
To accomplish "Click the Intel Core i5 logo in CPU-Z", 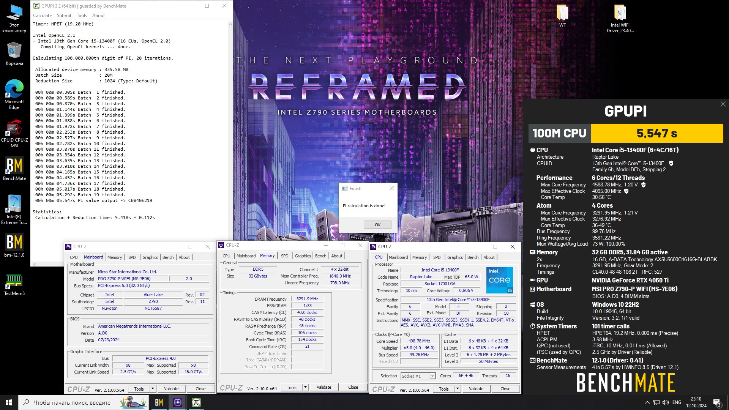I will click(500, 280).
